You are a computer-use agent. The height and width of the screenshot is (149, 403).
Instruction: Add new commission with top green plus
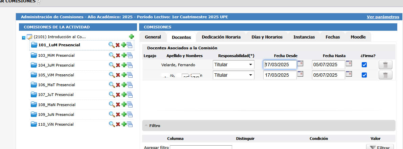pos(131,36)
